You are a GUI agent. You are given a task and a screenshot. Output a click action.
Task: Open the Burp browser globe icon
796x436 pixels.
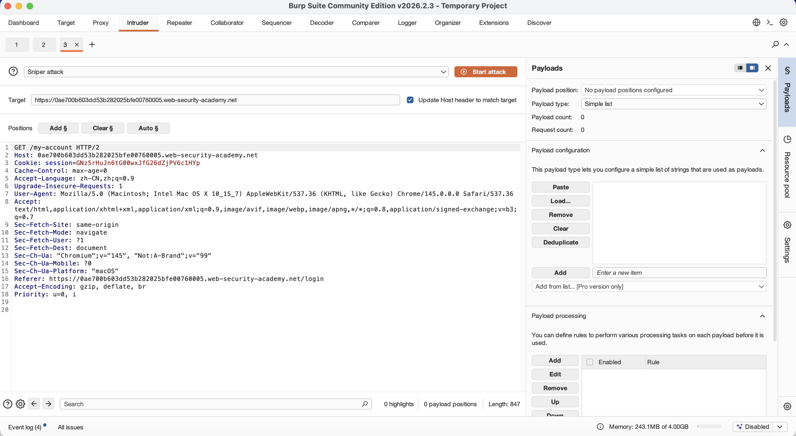(756, 23)
